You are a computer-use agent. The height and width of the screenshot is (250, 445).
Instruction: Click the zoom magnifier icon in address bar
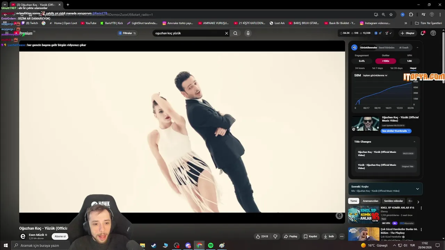[x=383, y=15]
